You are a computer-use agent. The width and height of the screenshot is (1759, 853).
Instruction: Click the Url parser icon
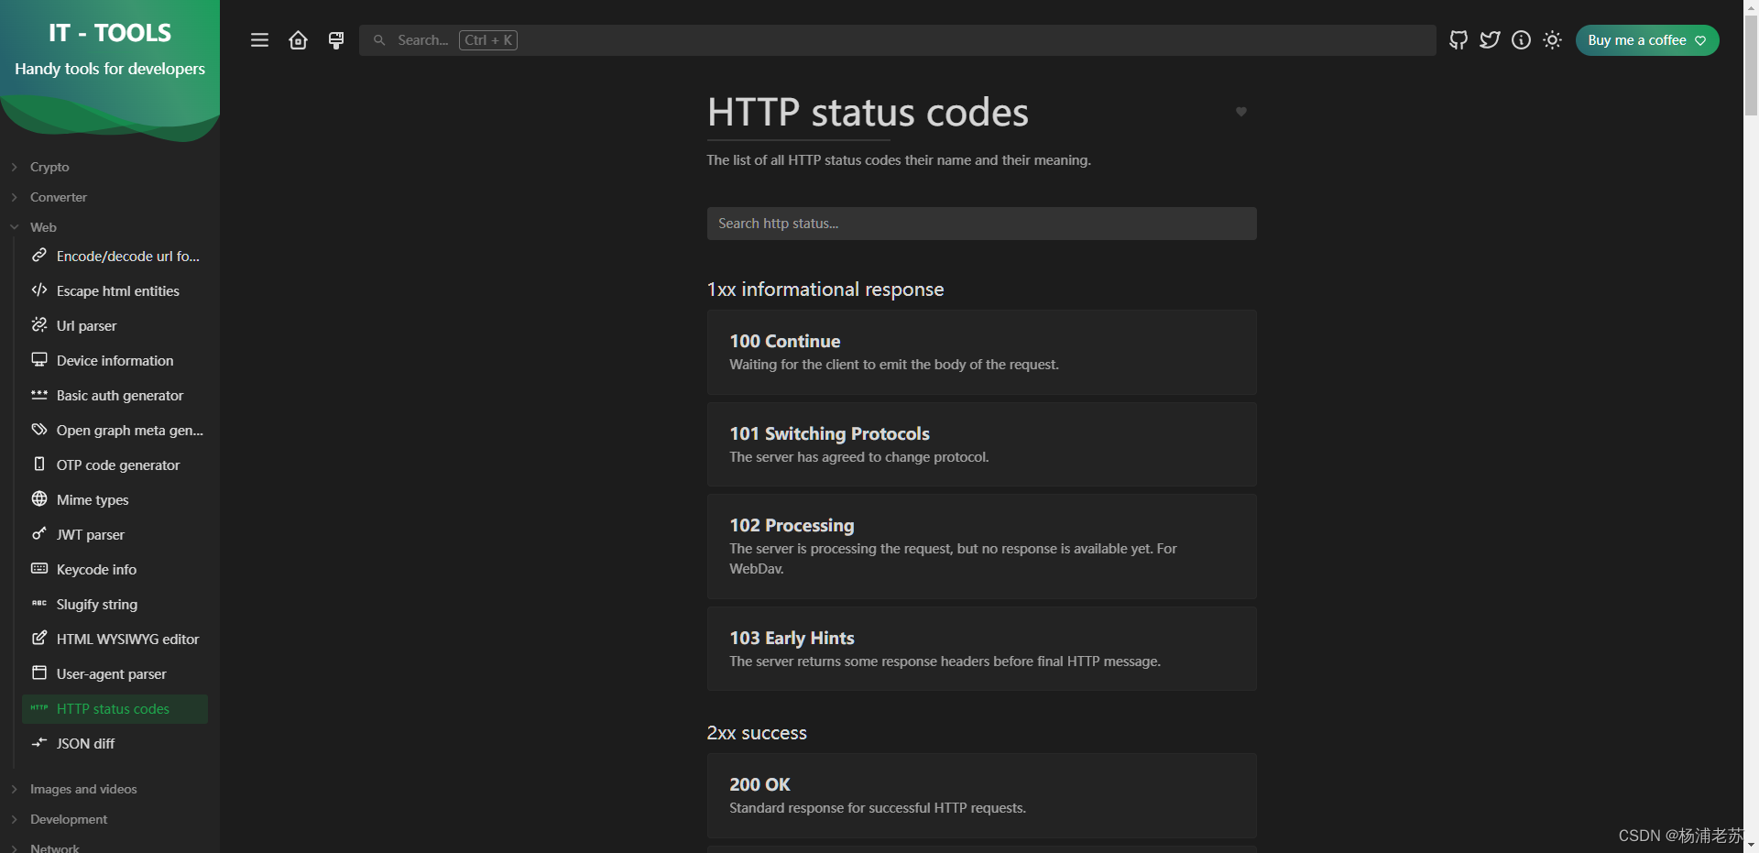(x=39, y=325)
